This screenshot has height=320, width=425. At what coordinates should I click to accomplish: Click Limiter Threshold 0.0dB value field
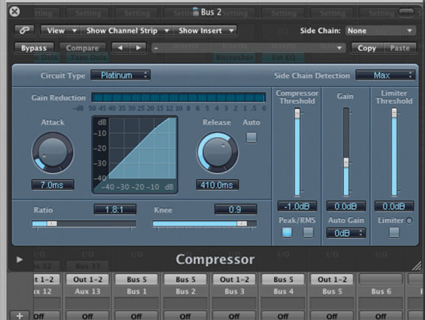(x=394, y=206)
